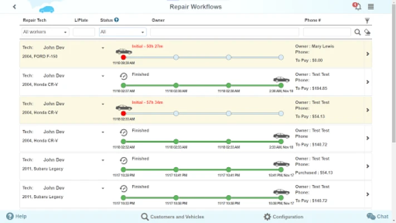Click the Finished history icon on first Honda CR-V
This screenshot has height=223, width=396.
point(124,76)
